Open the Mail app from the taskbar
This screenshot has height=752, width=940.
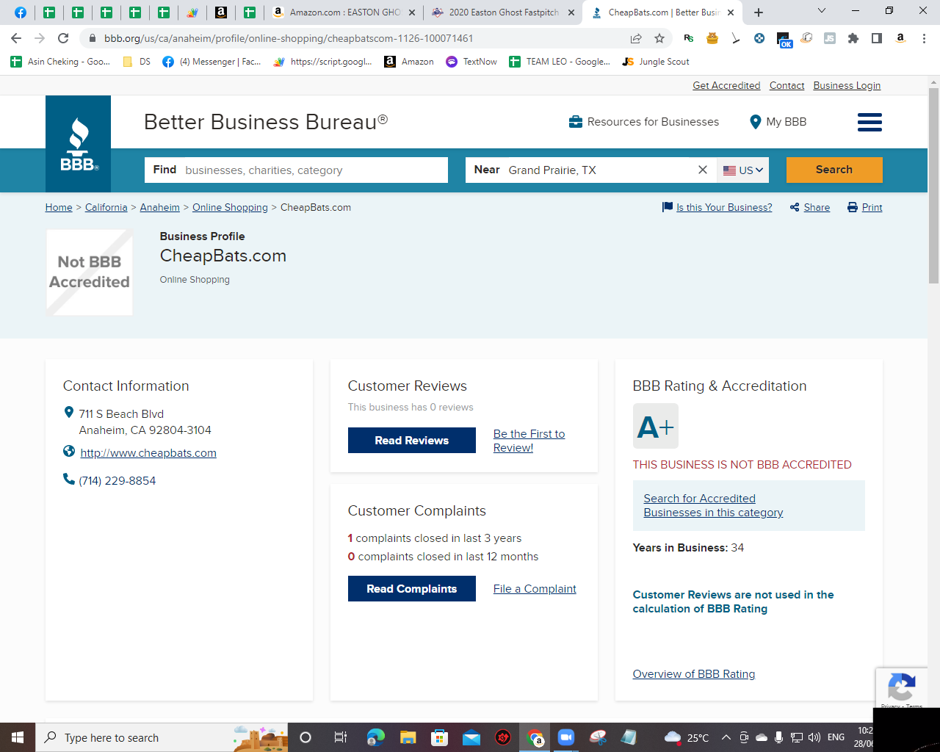click(x=471, y=737)
